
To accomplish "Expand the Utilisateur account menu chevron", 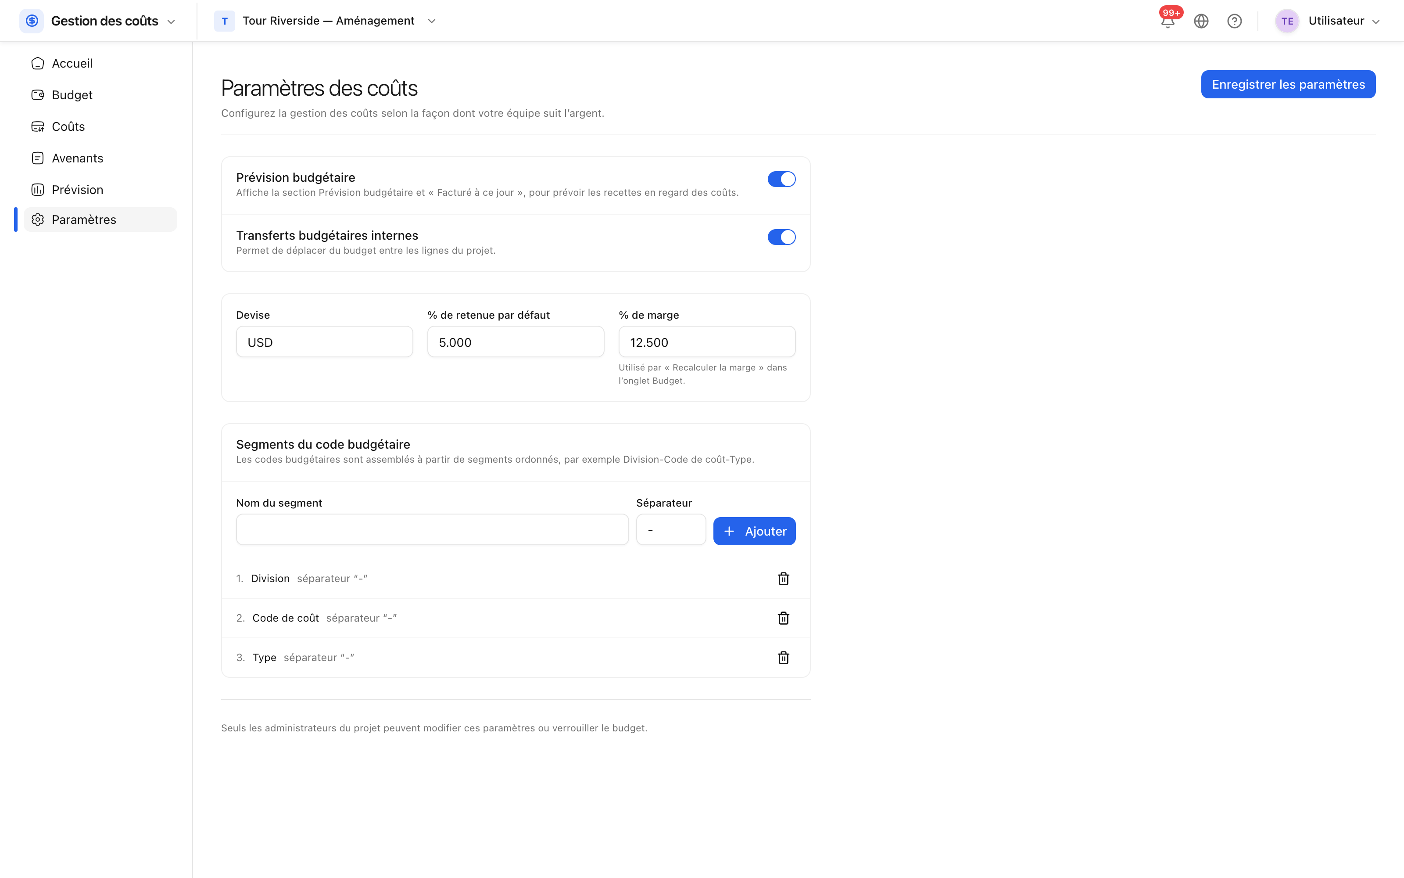I will point(1375,22).
